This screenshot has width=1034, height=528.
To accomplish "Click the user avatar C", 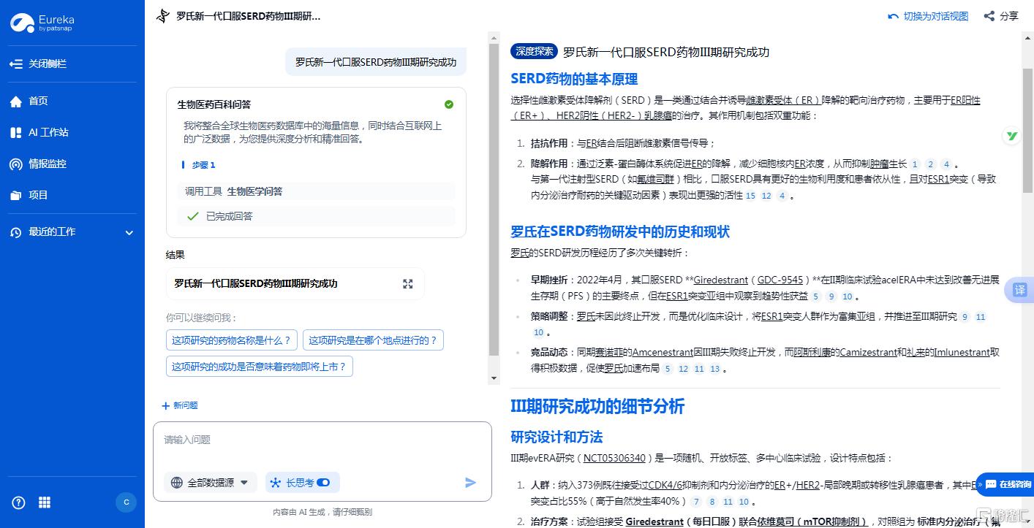I will coord(127,502).
